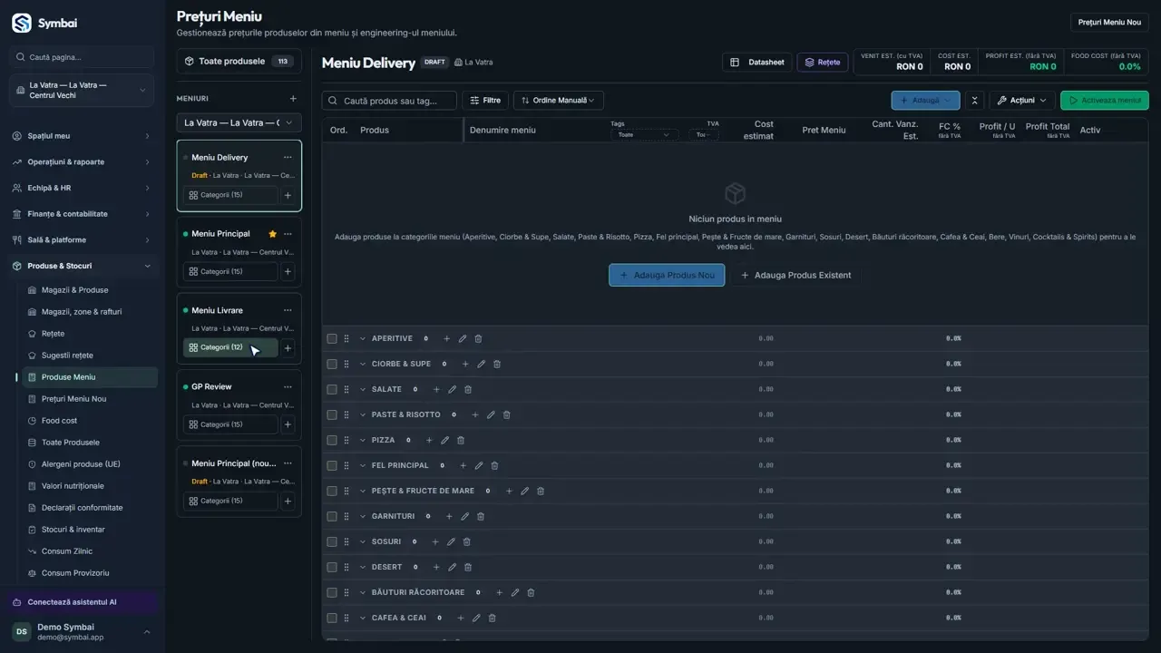Check the PEȘTE & FRUCTE DE MARE box
This screenshot has height=653, width=1161.
332,492
